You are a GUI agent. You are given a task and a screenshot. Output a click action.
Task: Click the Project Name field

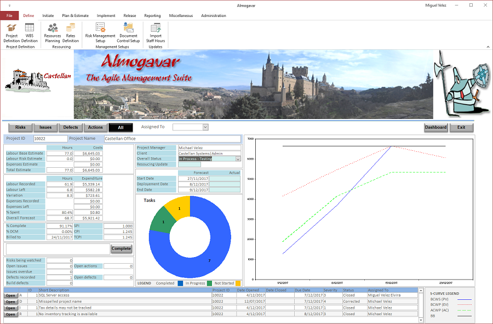click(x=173, y=139)
